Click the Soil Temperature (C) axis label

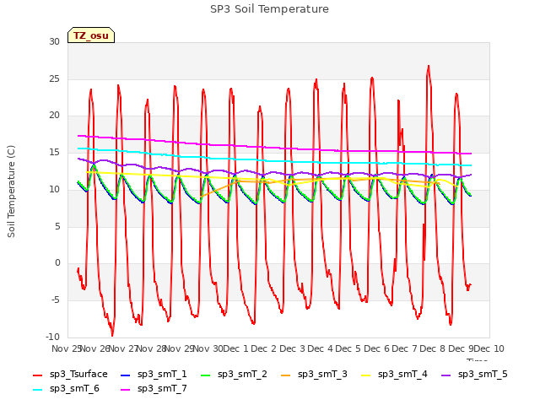tap(11, 192)
